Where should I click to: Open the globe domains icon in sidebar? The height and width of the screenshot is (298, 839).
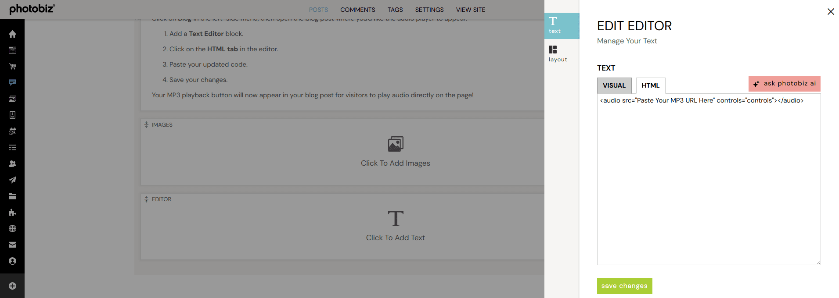click(12, 229)
